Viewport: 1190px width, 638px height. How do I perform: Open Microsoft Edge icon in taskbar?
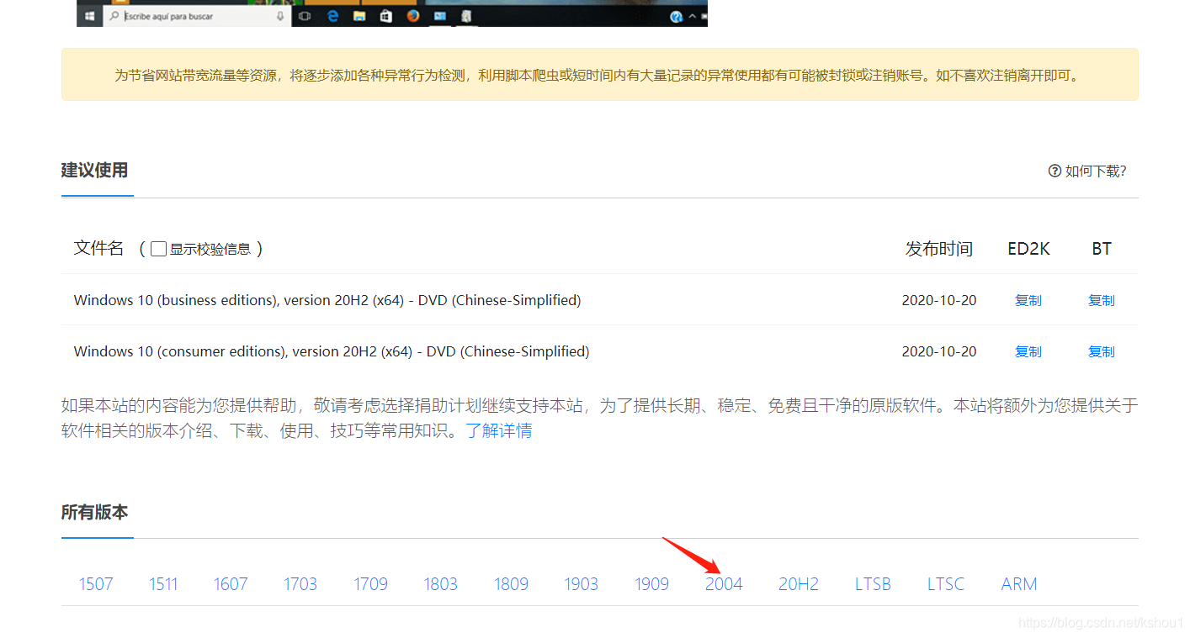pos(332,16)
